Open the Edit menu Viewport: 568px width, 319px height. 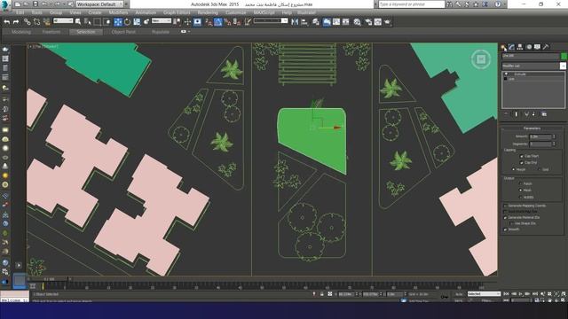(20, 12)
